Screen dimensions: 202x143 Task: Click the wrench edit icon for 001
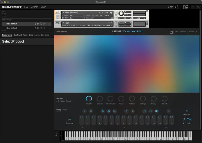(57, 23)
